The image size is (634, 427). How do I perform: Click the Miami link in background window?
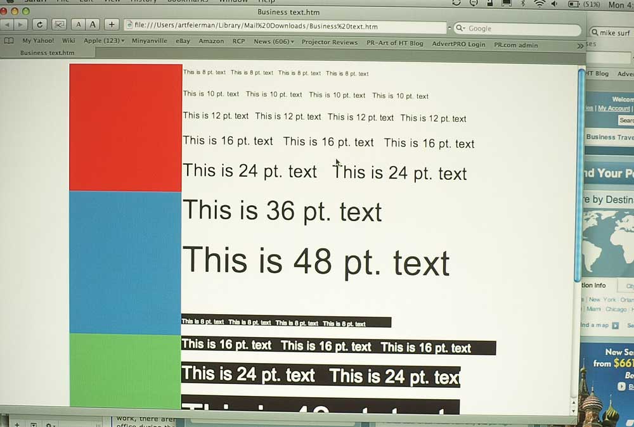click(593, 309)
